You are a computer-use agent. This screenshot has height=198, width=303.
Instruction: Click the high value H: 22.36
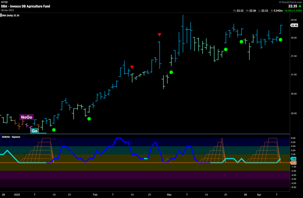click(x=251, y=11)
